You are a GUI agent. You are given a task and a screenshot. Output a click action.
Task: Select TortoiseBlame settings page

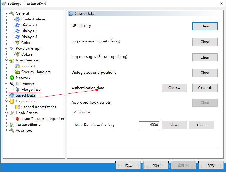pos(28,125)
